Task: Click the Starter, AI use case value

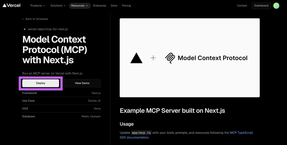Action: point(94,101)
